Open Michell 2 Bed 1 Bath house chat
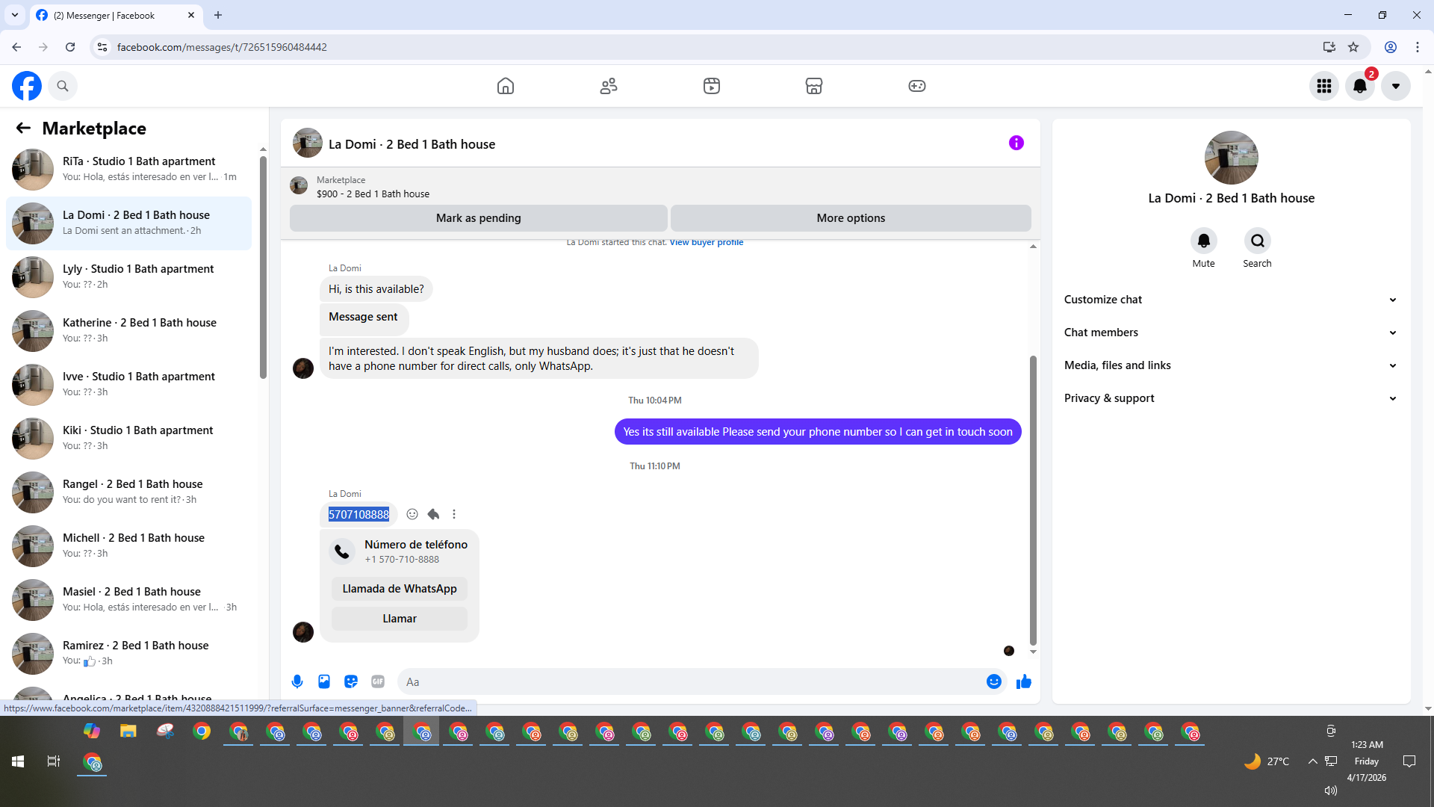This screenshot has height=807, width=1434. (x=128, y=546)
